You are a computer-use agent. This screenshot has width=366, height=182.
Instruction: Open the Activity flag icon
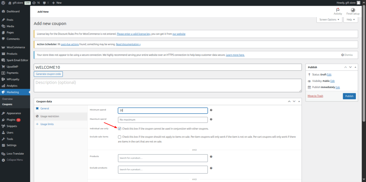point(337,10)
